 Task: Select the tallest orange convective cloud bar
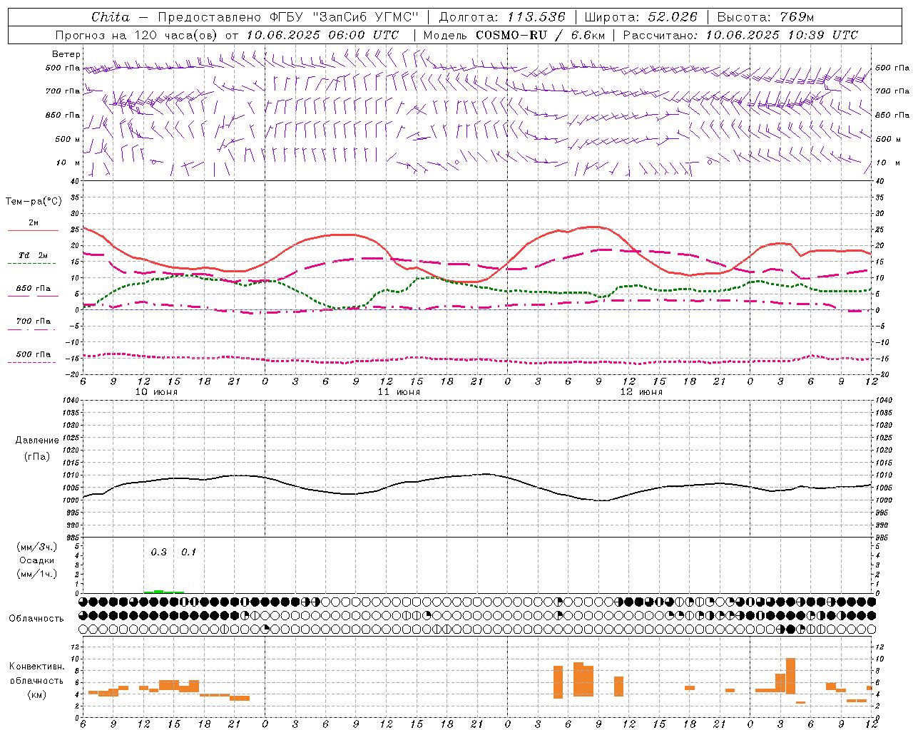[x=790, y=676]
